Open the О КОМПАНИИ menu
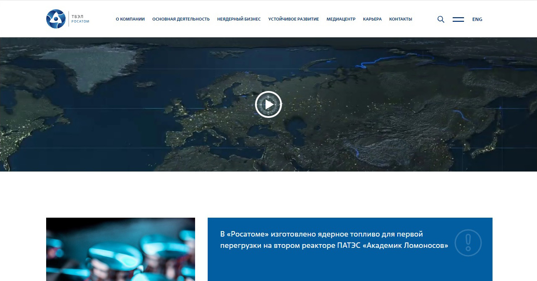This screenshot has height=281, width=537. (130, 19)
